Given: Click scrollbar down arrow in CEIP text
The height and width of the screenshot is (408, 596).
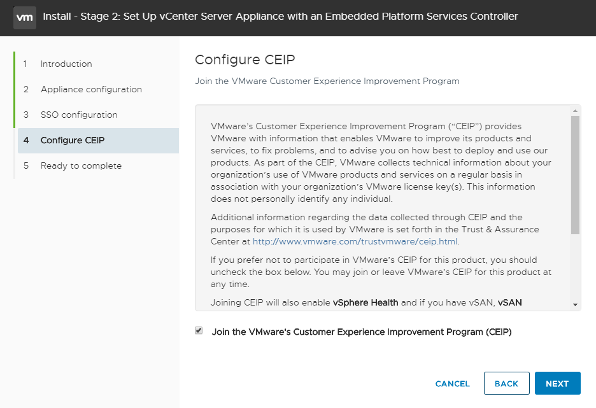Looking at the screenshot, I should (575, 305).
